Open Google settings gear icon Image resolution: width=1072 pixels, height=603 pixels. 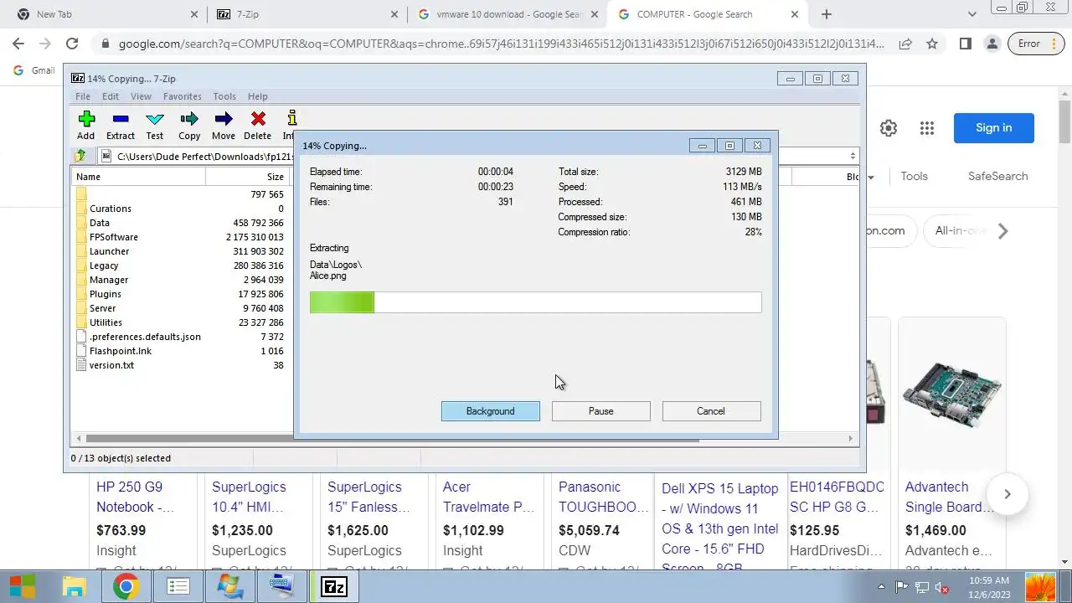(x=889, y=128)
